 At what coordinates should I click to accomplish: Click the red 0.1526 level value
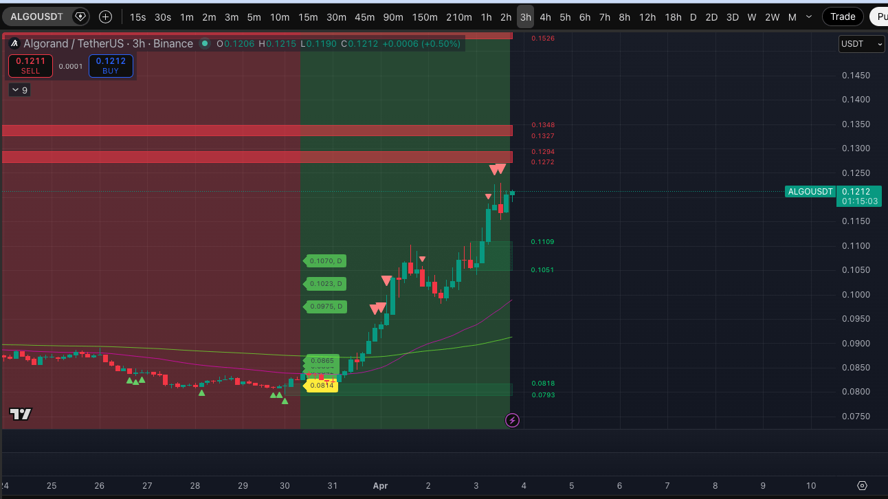click(x=543, y=38)
